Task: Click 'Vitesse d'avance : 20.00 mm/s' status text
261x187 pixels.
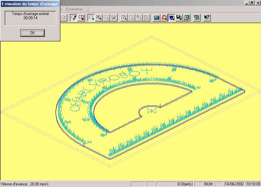Action: [x=24, y=184]
